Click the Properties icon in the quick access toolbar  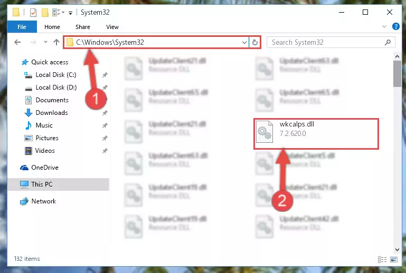33,13
